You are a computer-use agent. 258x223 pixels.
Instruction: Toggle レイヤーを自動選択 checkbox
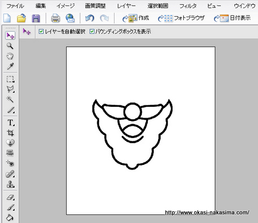[41, 32]
